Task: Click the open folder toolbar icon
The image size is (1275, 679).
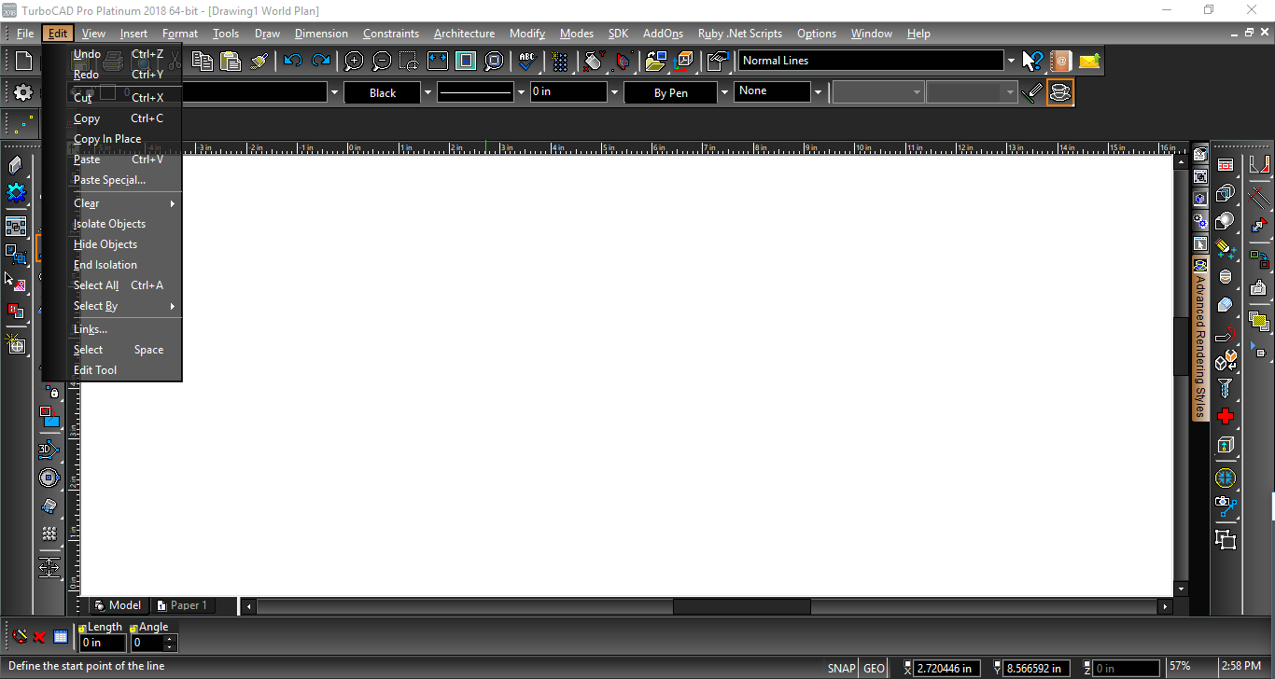Action: click(x=656, y=61)
